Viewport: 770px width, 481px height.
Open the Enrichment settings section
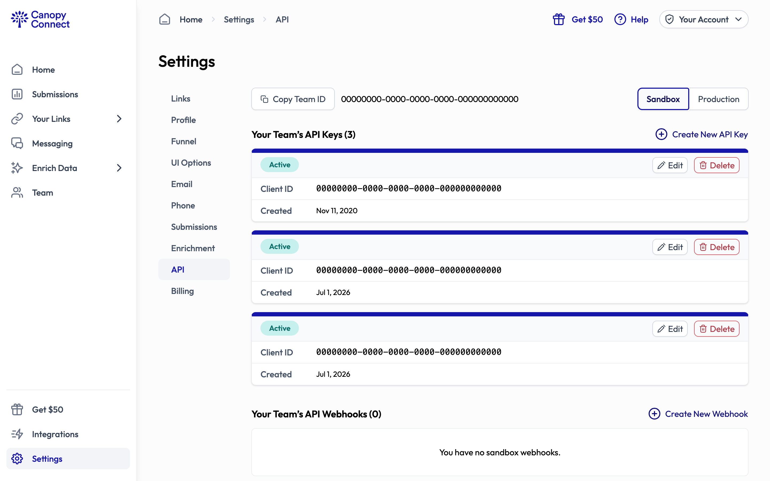point(193,248)
